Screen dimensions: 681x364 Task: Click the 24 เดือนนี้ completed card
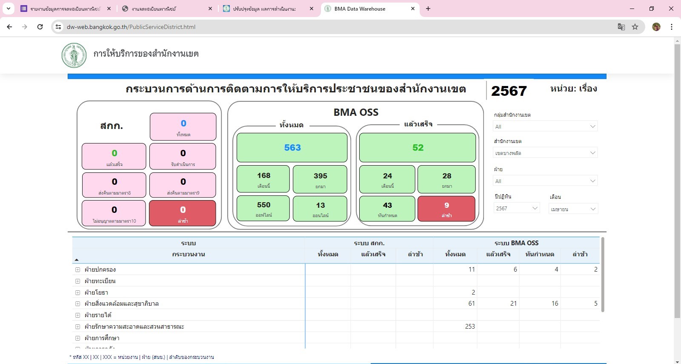click(x=387, y=179)
